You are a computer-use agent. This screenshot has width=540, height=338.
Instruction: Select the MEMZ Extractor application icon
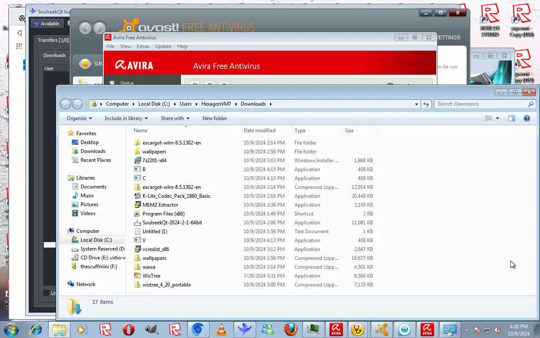[x=138, y=205]
